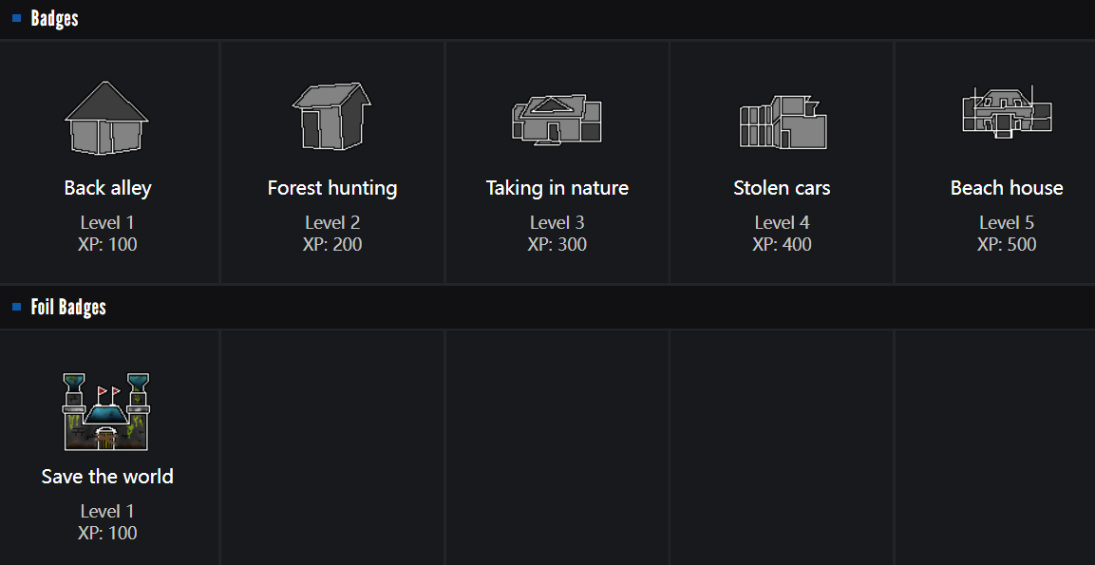
Task: Click XP: 300 under Taking in nature
Action: coord(557,245)
